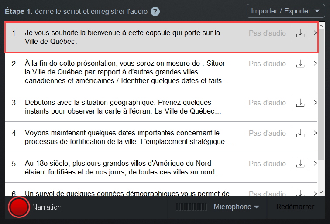The width and height of the screenshot is (330, 224).
Task: Open the Importer / Exporter dropdown
Action: coord(285,11)
